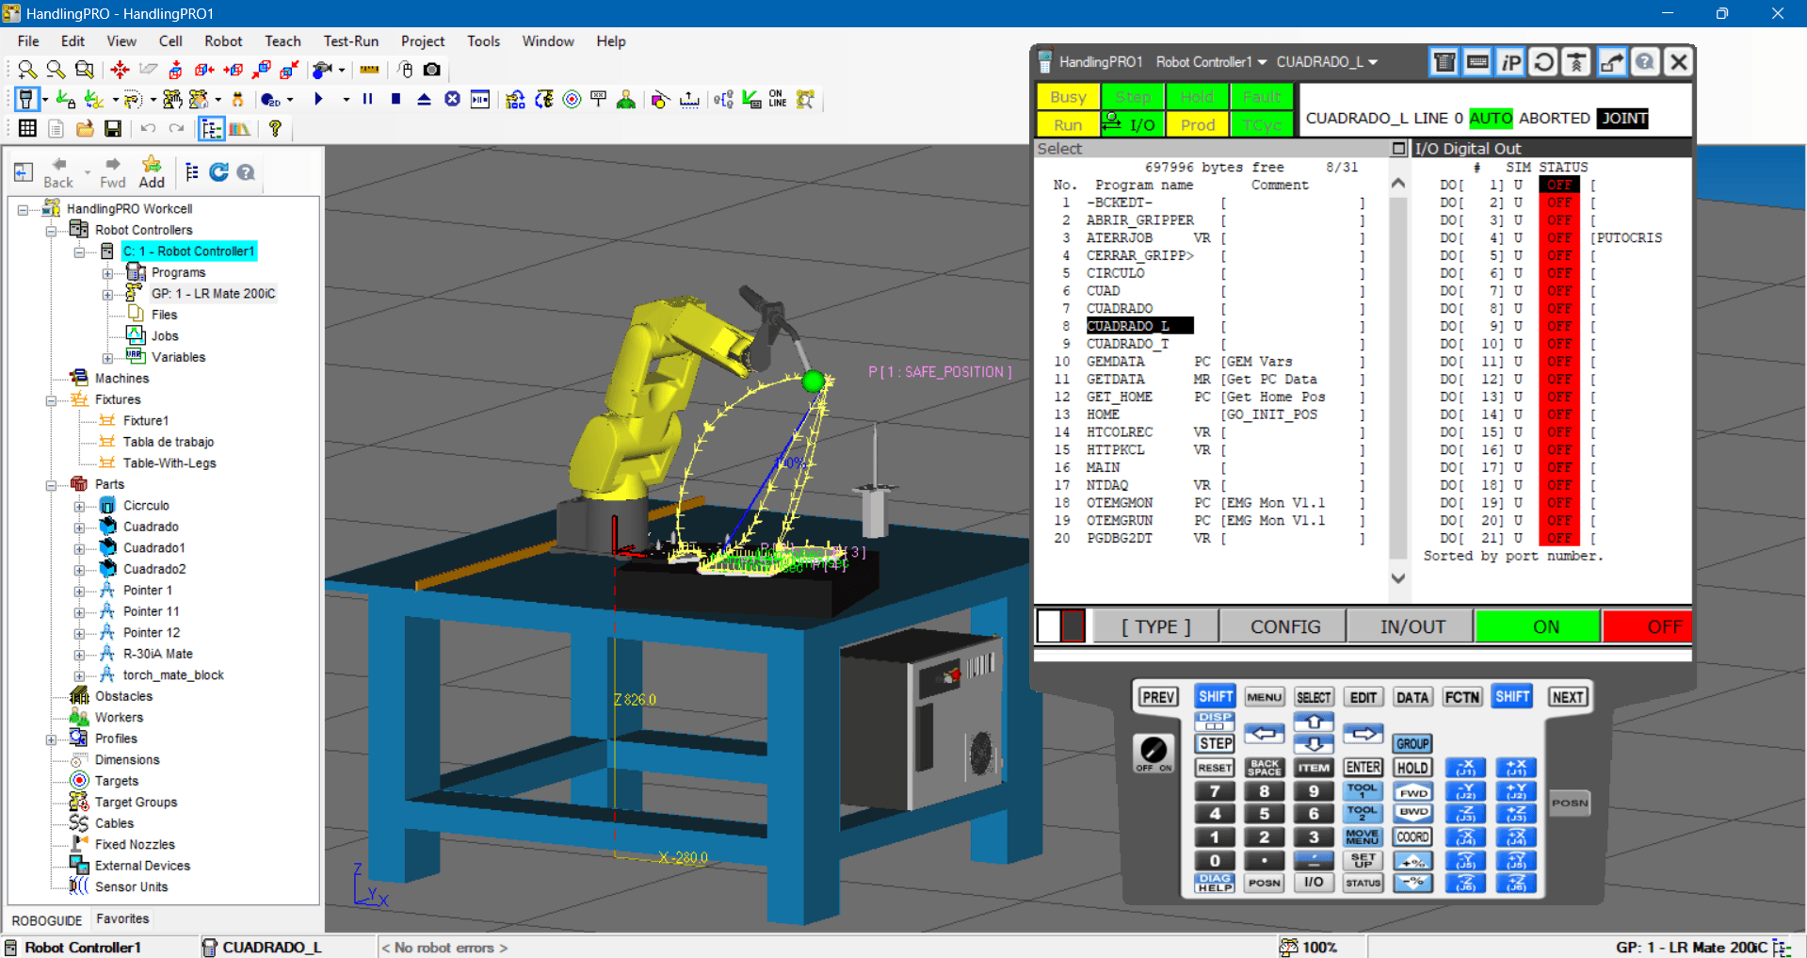
Task: Select the MAIN program in list
Action: coord(1103,467)
